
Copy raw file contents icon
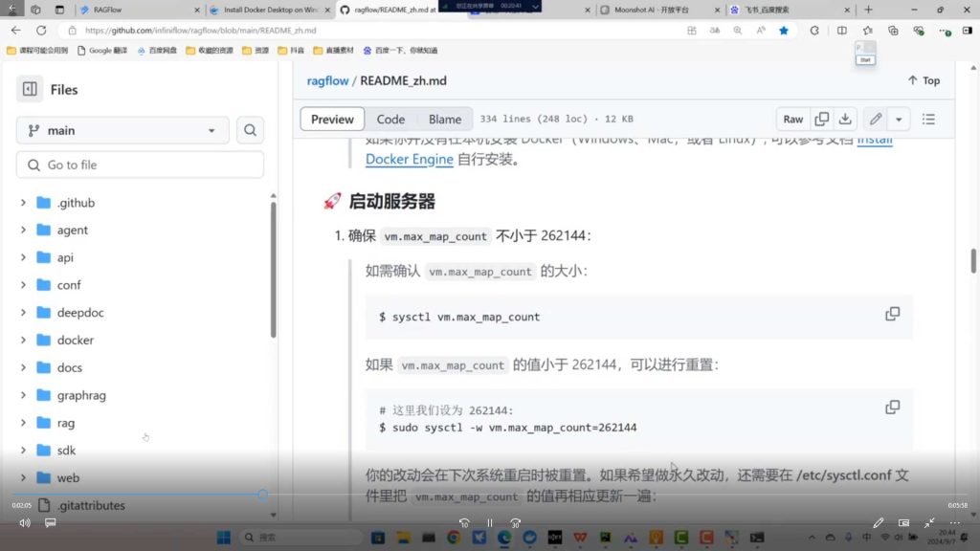coord(822,119)
